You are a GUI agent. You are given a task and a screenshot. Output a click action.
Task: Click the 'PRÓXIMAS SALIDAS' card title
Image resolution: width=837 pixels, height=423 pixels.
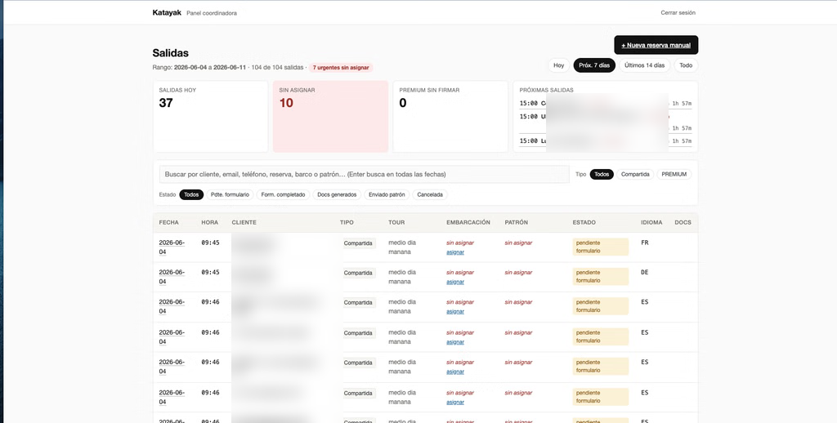[x=546, y=90]
